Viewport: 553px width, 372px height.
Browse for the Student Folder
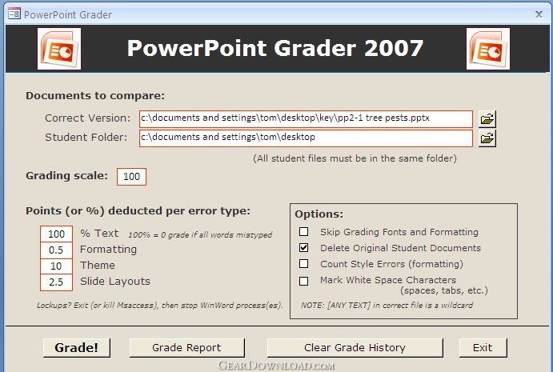coord(487,138)
